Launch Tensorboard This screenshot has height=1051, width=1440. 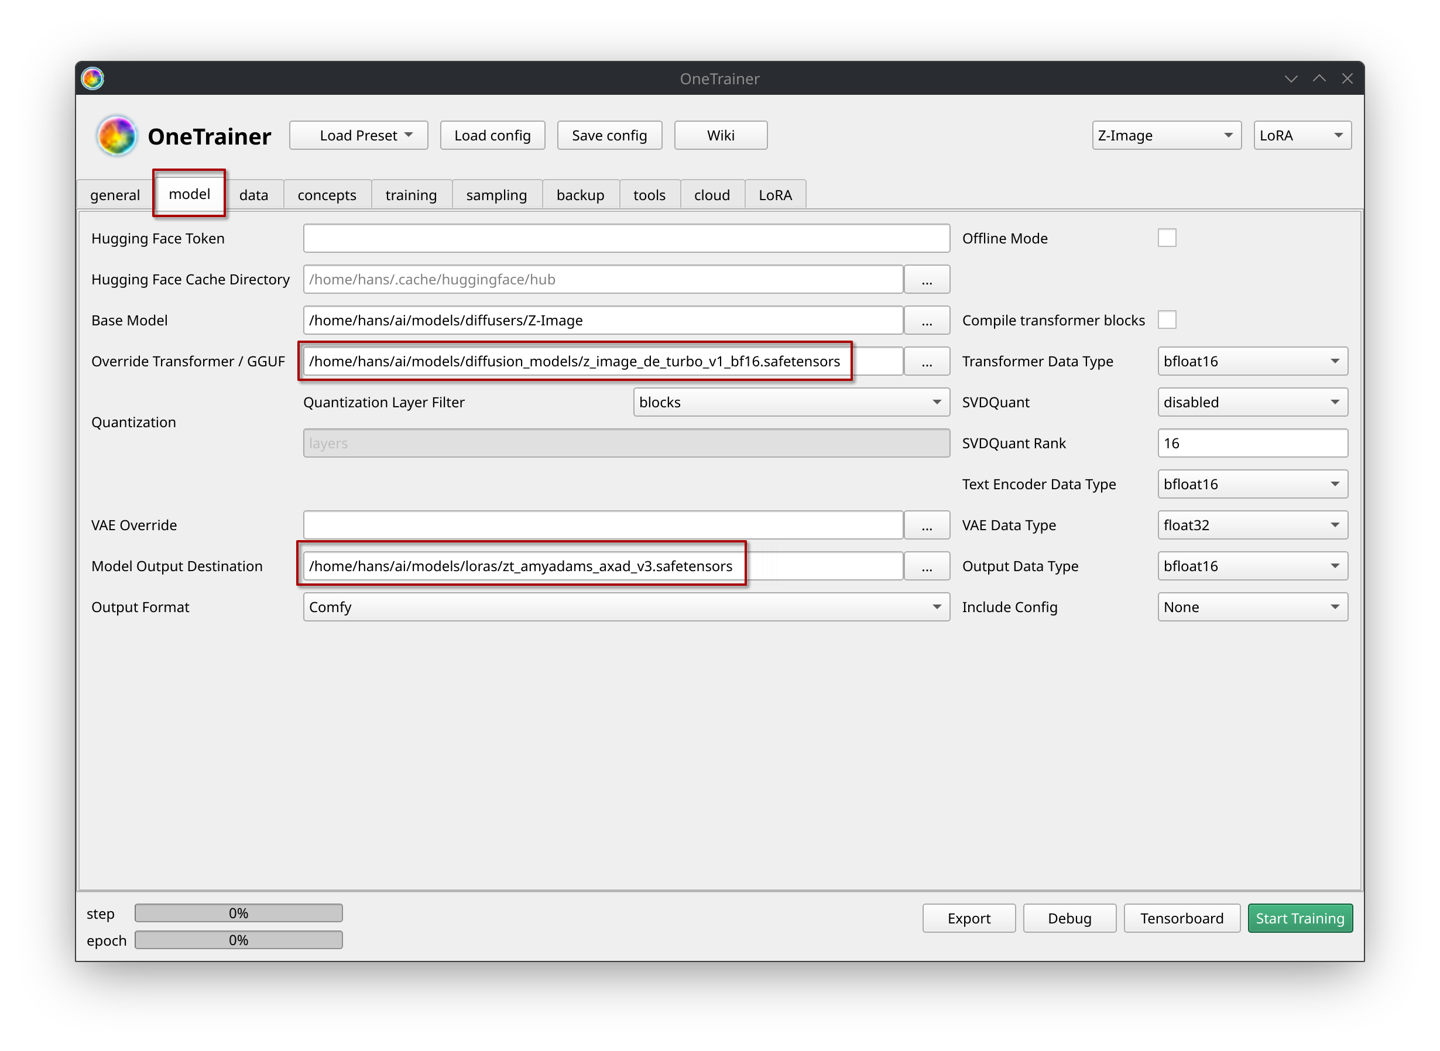pos(1182,918)
